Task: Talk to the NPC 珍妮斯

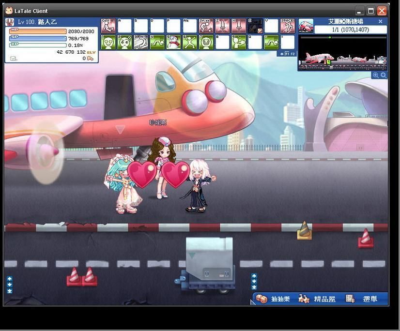Action: click(162, 167)
